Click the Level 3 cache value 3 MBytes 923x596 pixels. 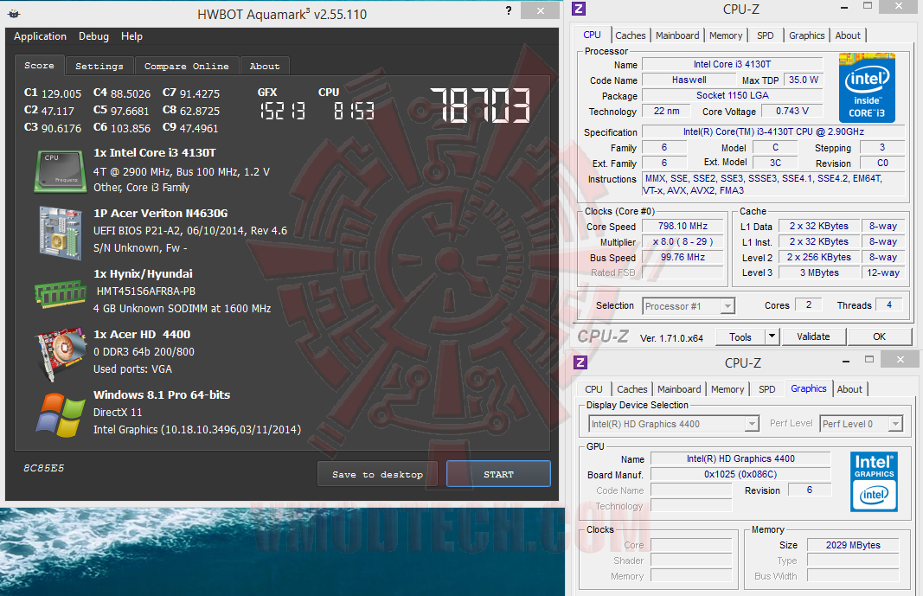(819, 272)
